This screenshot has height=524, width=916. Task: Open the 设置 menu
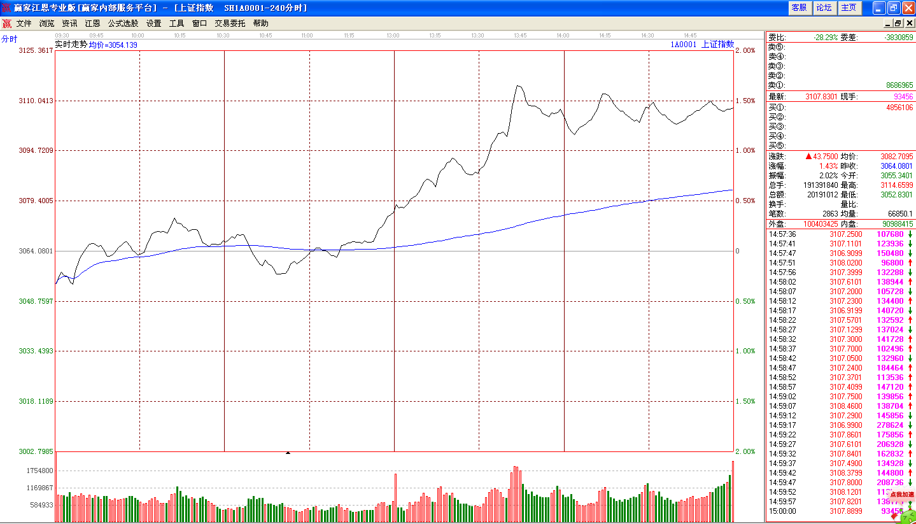153,23
